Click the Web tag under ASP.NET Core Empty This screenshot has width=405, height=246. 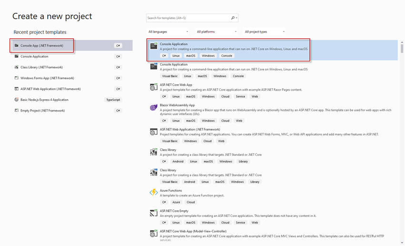tap(255, 223)
